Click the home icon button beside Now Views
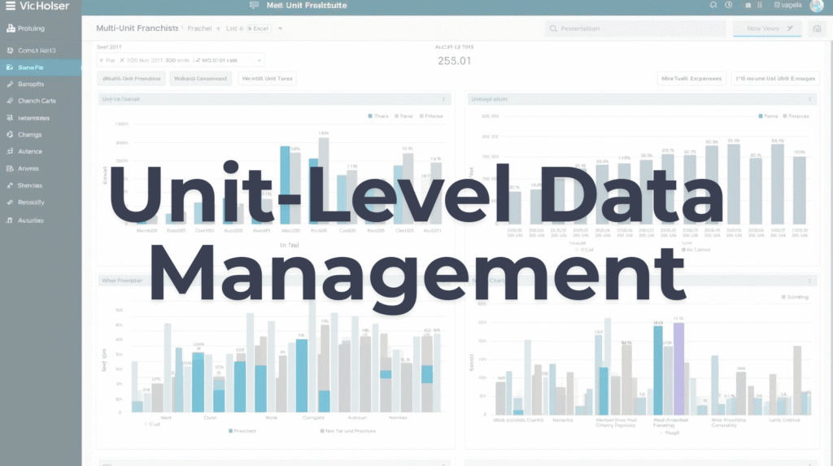 (x=816, y=28)
